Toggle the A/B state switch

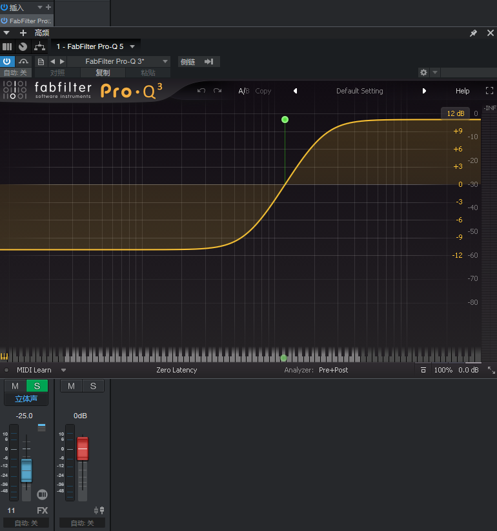[x=243, y=91]
